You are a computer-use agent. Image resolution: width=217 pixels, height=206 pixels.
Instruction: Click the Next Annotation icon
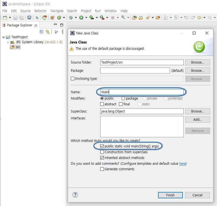[x=166, y=18]
